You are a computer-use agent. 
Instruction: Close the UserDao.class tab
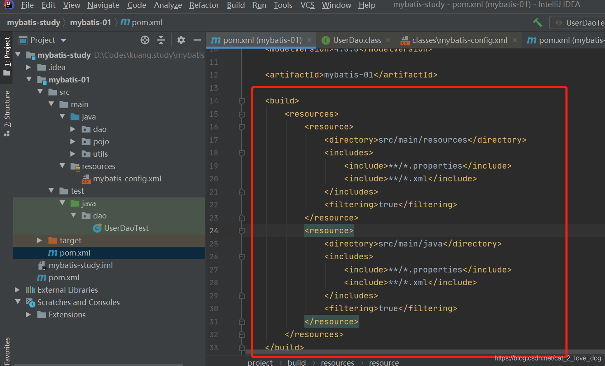pyautogui.click(x=388, y=40)
